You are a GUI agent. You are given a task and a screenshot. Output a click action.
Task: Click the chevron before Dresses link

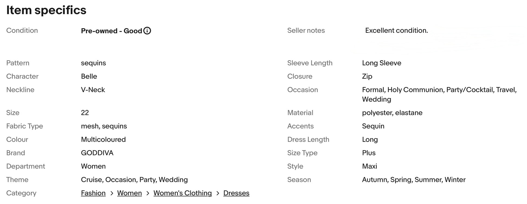click(x=218, y=193)
